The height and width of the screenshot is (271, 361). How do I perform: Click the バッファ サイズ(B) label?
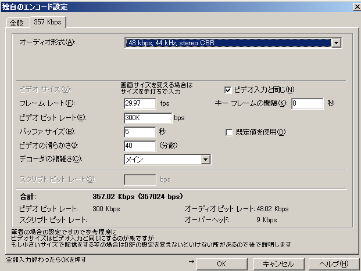coord(48,132)
